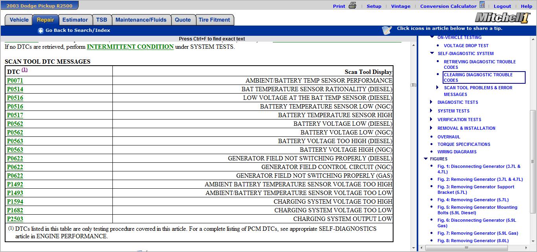The height and width of the screenshot is (252, 537).
Task: Select CLEARING DIAGNOSTIC TROUBLE CODES
Action: (x=484, y=77)
